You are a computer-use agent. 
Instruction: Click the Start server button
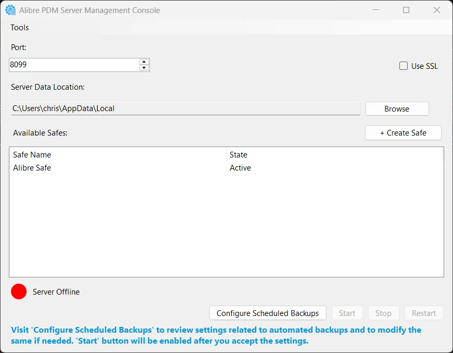tap(347, 313)
